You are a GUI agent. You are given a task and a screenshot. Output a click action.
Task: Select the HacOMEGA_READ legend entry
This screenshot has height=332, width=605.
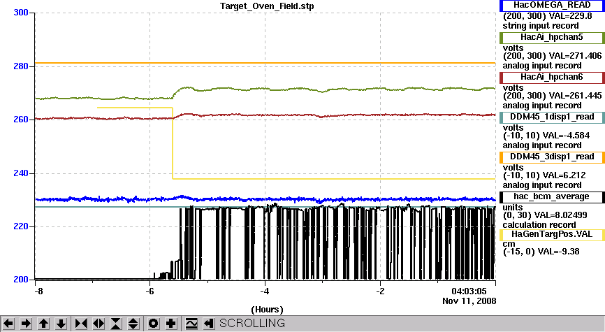(x=552, y=6)
